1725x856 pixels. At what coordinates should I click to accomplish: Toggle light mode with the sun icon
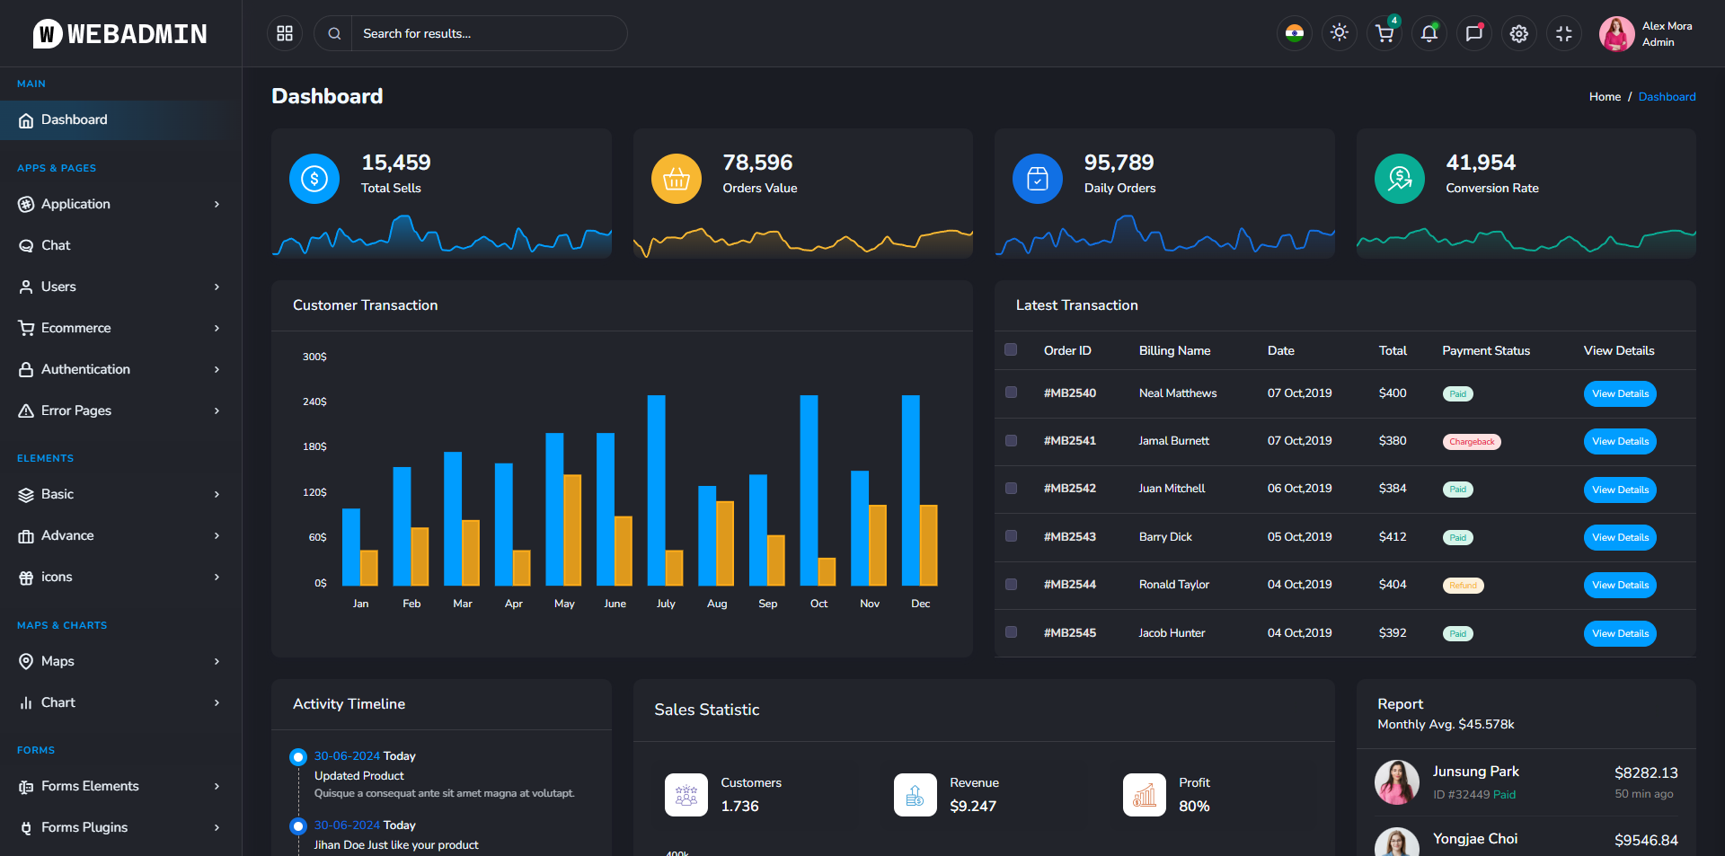(x=1340, y=33)
